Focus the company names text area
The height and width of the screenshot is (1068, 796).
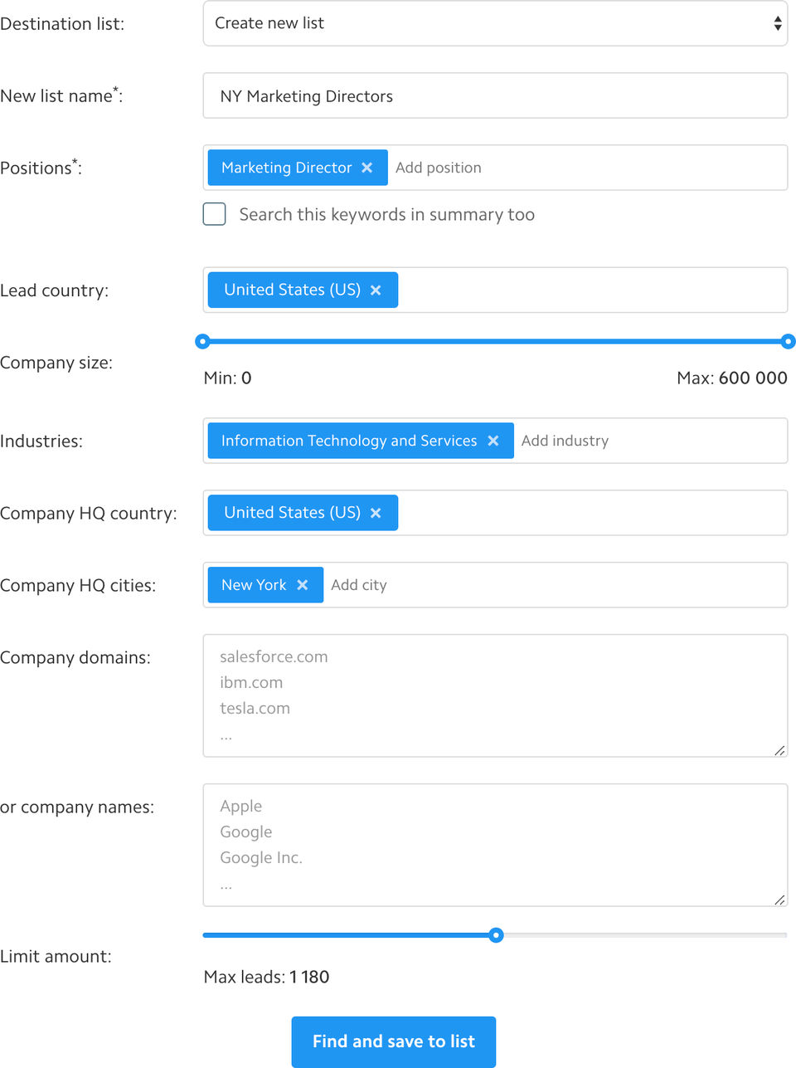point(495,845)
